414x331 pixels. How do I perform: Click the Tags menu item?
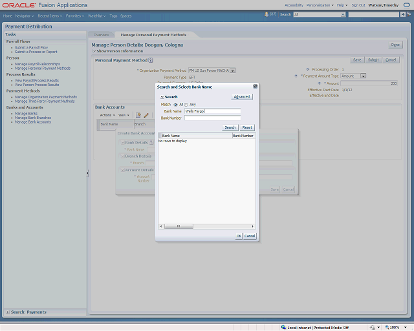click(x=113, y=16)
